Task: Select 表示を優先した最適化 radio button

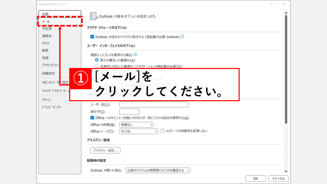Action: point(97,60)
